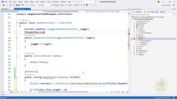
Task: Close the HomeController.cs tab
Action: click(30, 9)
